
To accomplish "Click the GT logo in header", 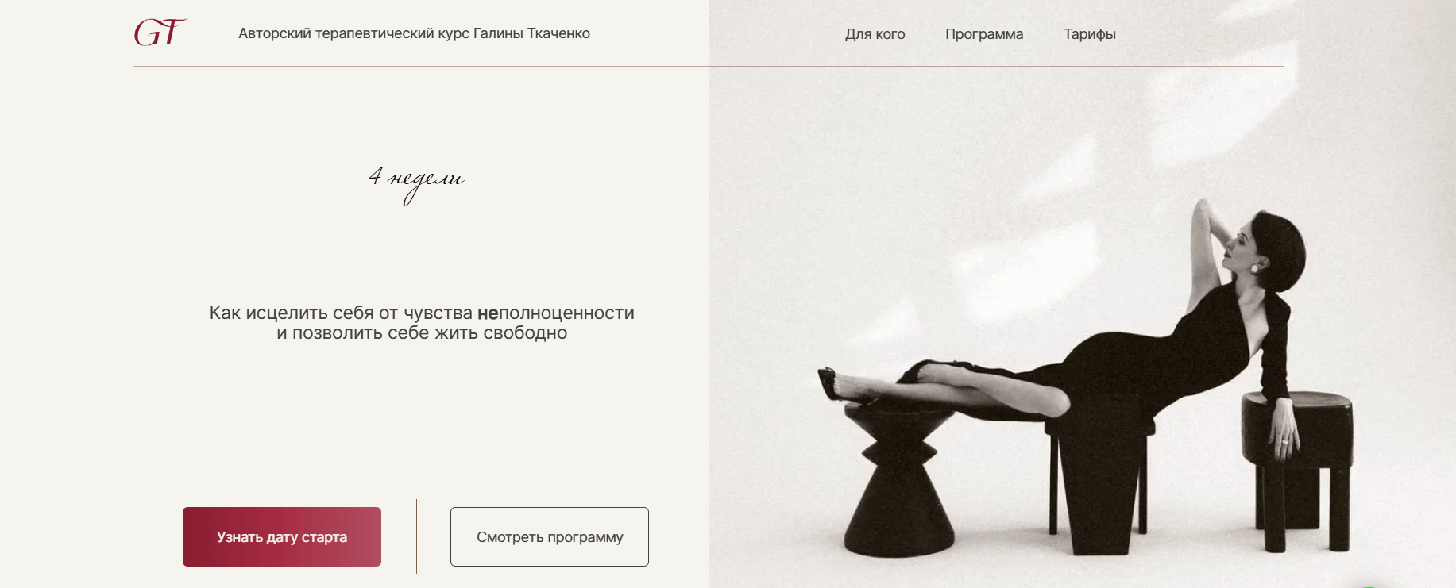I will click(x=160, y=33).
